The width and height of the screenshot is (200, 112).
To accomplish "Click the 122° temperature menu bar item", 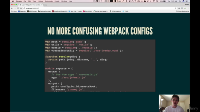I will pyautogui.click(x=119, y=1).
